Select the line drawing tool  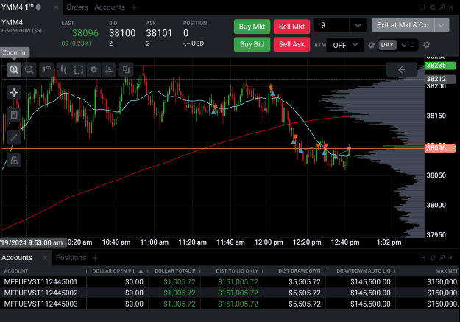pos(14,137)
